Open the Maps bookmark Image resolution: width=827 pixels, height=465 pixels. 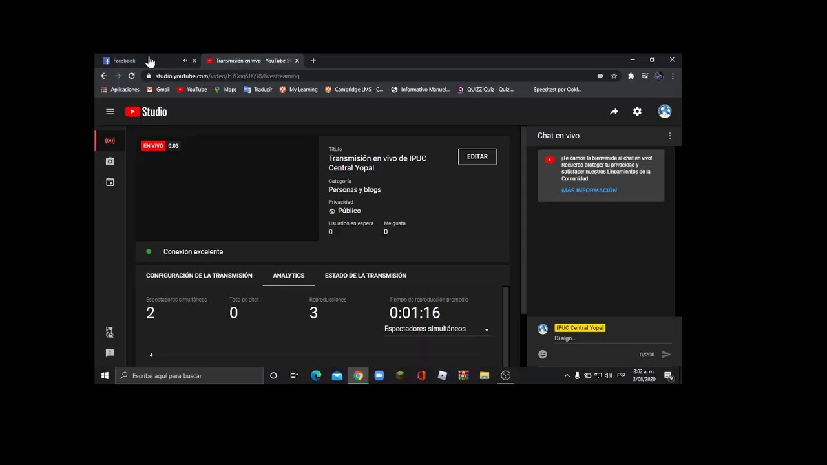pos(225,90)
